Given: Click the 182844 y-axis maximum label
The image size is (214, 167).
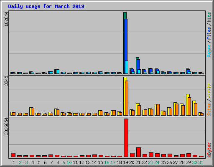Looking at the screenshot, I should click(6, 19).
